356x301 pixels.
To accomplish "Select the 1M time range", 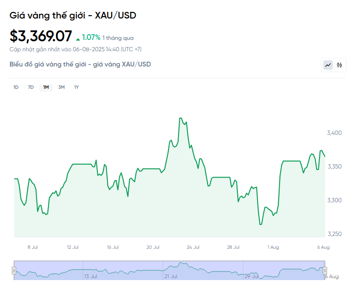I will coord(46,87).
